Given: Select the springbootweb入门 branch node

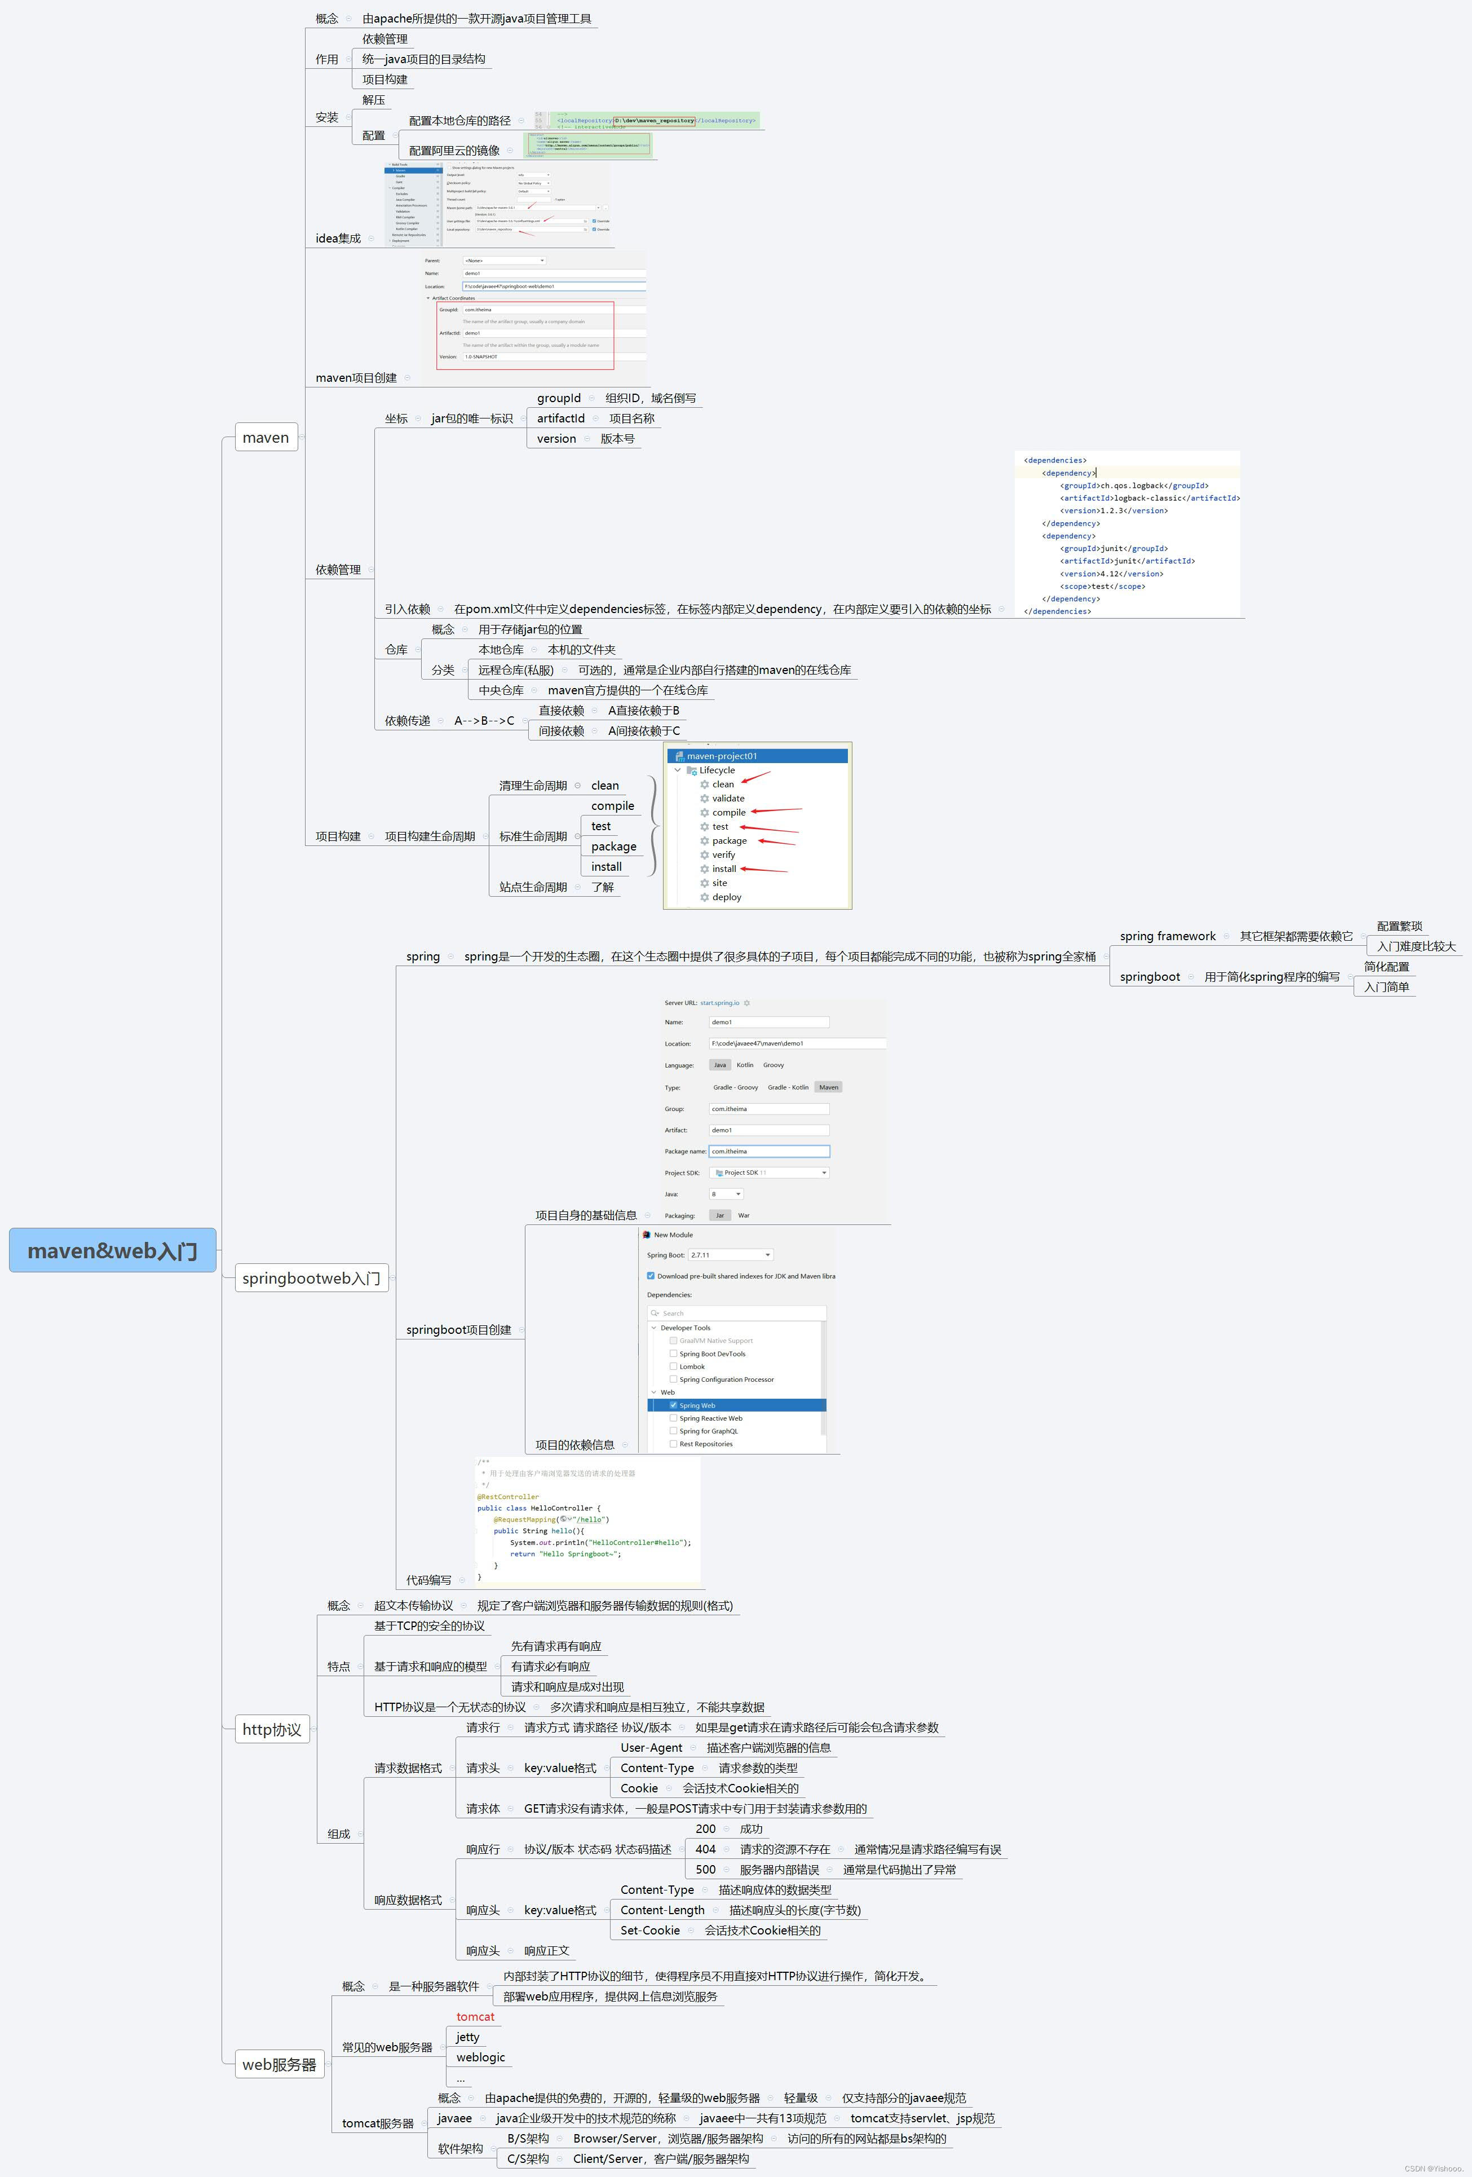Looking at the screenshot, I should (x=311, y=1278).
